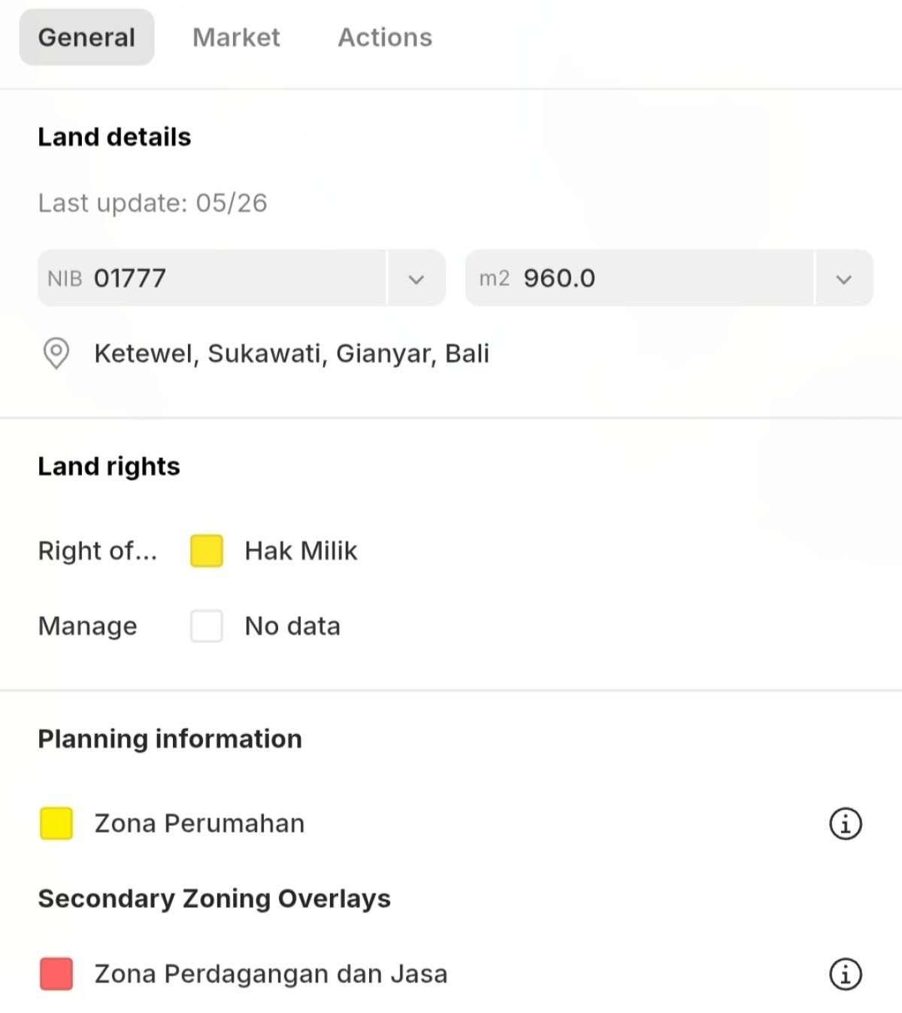Viewport: 902px width, 1013px height.
Task: Click the yellow Zona Perumahan swatch
Action: tap(56, 823)
